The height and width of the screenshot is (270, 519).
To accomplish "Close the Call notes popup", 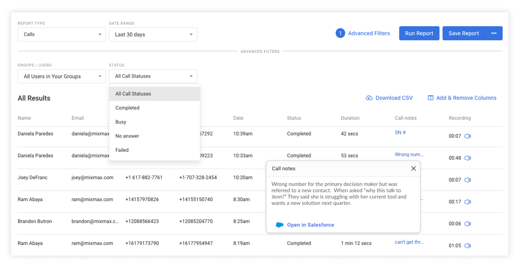I will (x=413, y=168).
